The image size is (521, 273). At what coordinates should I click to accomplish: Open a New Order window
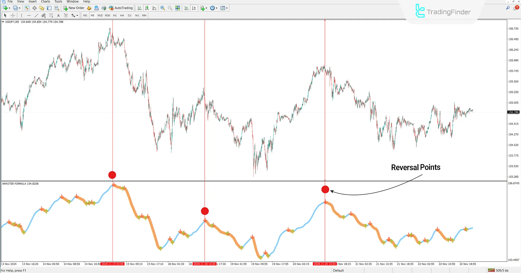point(74,8)
